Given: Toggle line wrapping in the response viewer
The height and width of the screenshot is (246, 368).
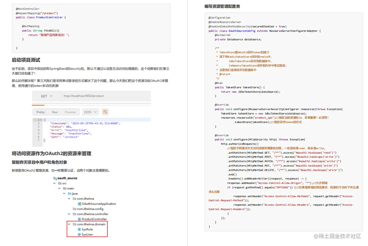Looking at the screenshot, I should pos(106,112).
